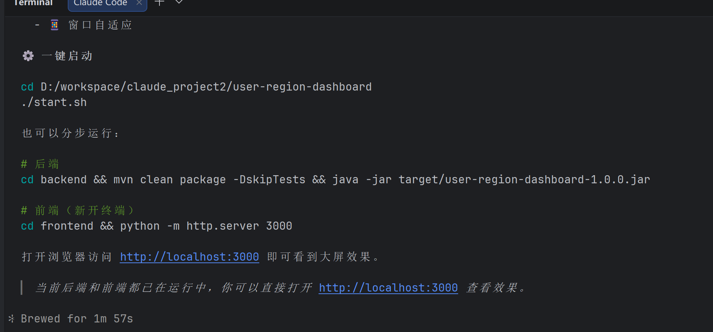Click the 一键启动 heading text
713x332 pixels.
pyautogui.click(x=67, y=56)
